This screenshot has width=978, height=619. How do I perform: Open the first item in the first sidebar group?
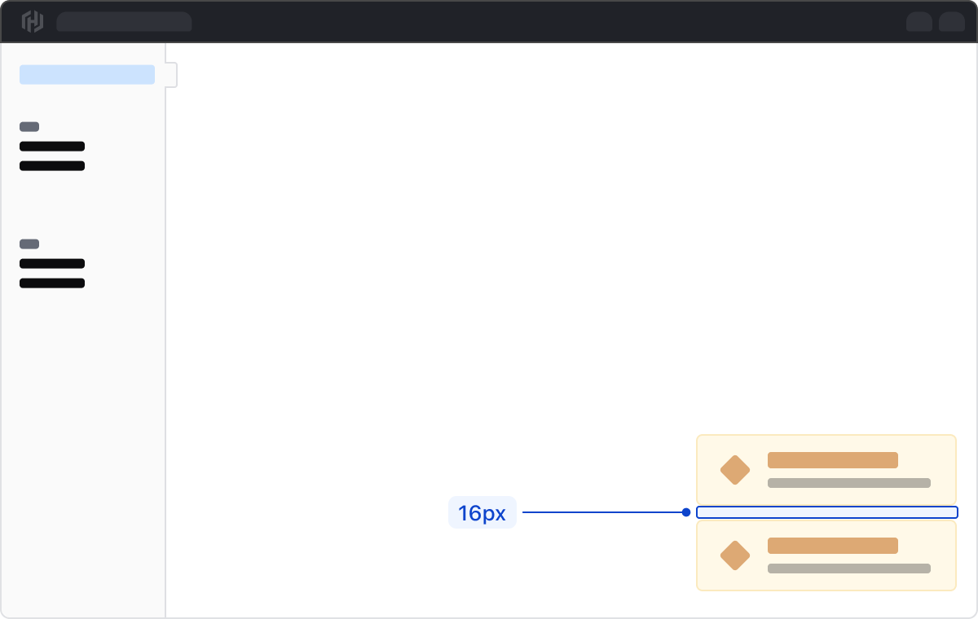pyautogui.click(x=52, y=147)
